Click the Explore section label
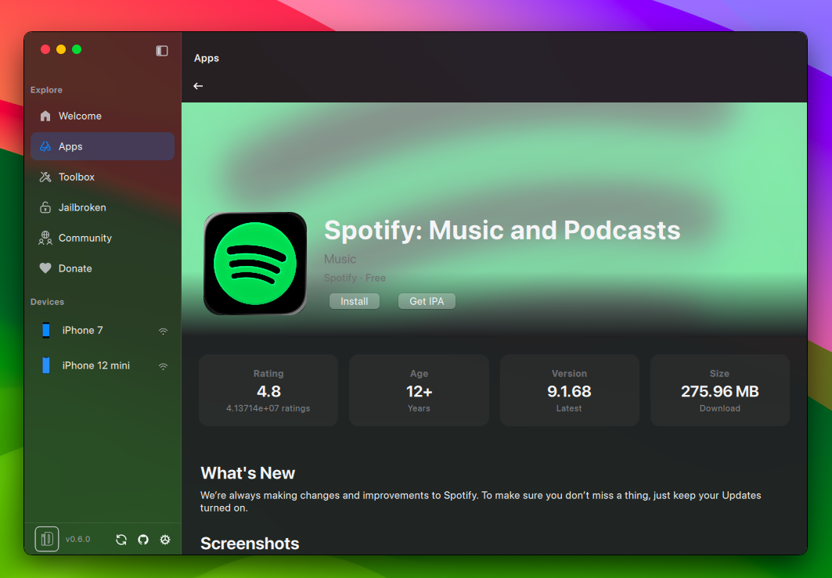The width and height of the screenshot is (832, 578). pyautogui.click(x=47, y=90)
